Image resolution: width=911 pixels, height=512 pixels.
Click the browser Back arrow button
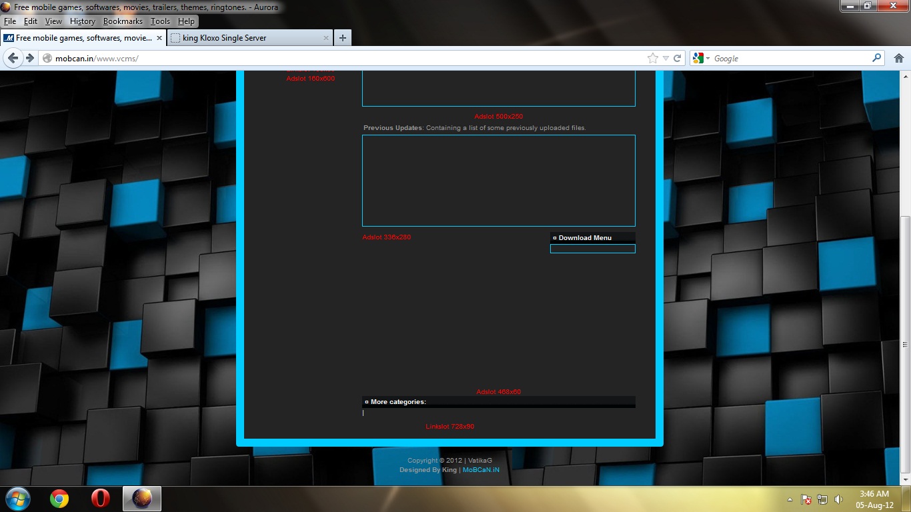coord(13,58)
